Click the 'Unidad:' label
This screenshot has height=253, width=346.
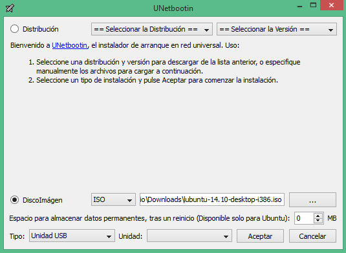tap(131, 236)
